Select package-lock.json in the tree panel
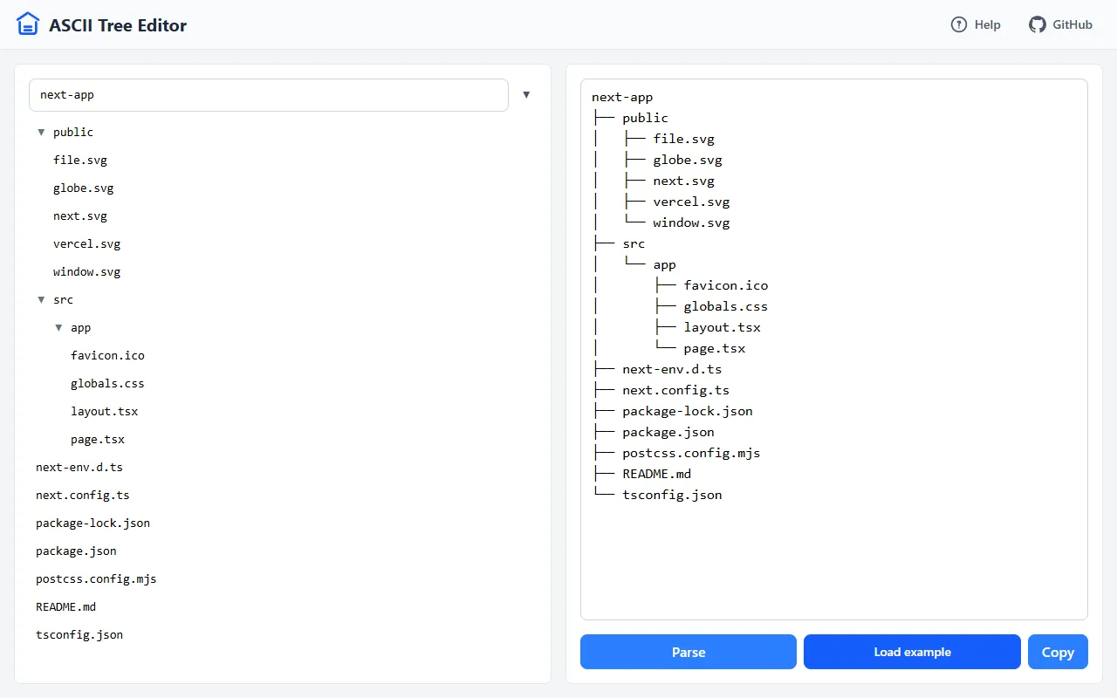 (93, 523)
